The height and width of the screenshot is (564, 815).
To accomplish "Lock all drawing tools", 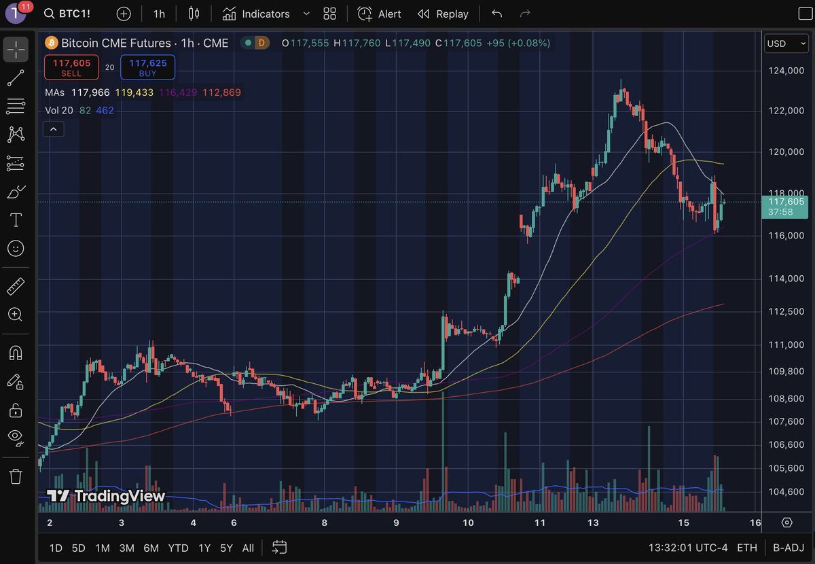I will coord(16,410).
